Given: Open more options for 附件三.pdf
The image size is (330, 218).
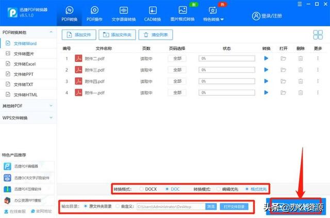Looking at the screenshot, I should coord(318,70).
